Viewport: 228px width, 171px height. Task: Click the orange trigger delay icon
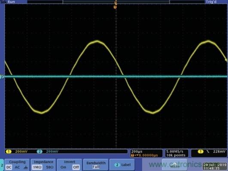(133, 155)
